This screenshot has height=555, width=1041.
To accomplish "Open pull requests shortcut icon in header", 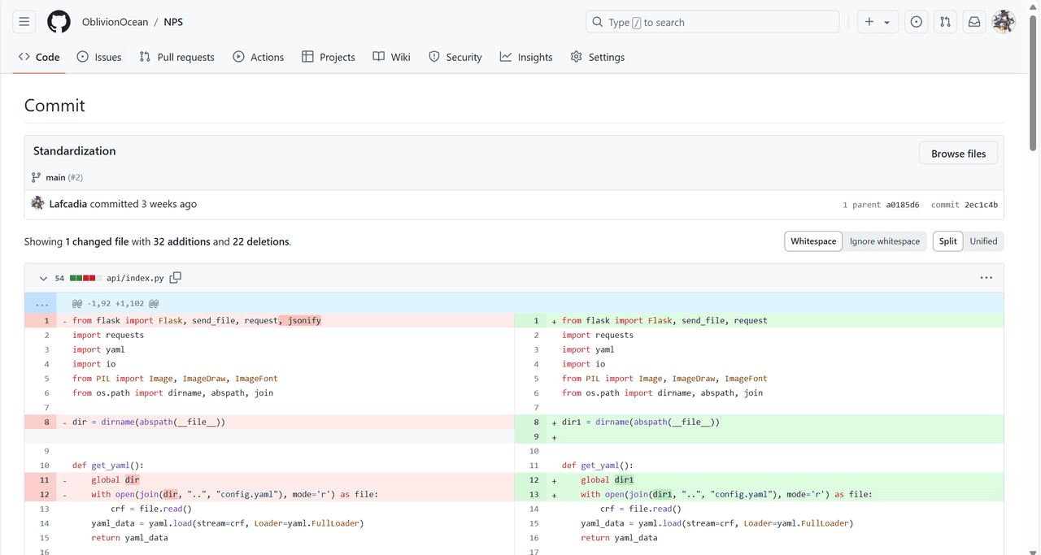I will point(945,22).
